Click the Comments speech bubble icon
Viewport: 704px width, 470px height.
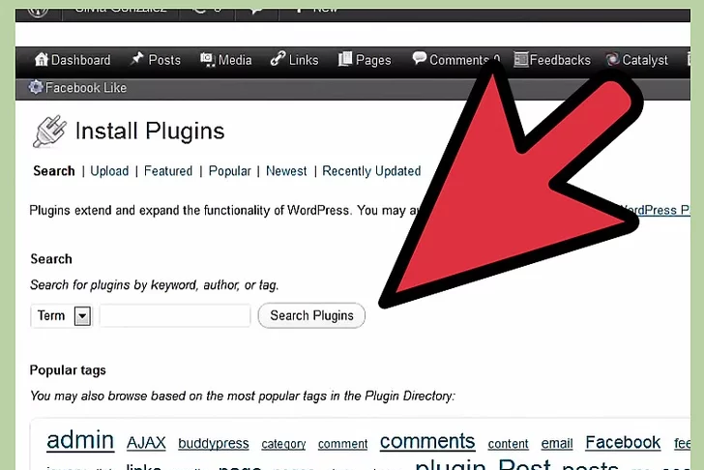point(420,58)
